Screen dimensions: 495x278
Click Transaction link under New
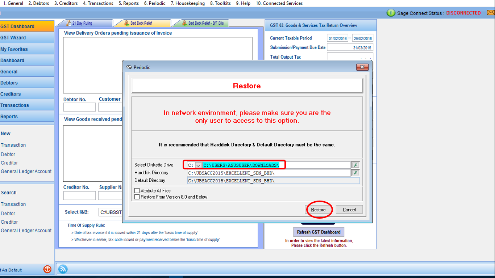(13, 145)
